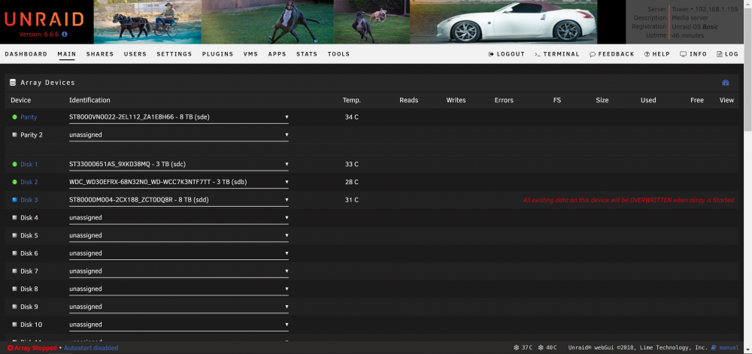Click the Logout button
The height and width of the screenshot is (354, 752).
pyautogui.click(x=506, y=54)
